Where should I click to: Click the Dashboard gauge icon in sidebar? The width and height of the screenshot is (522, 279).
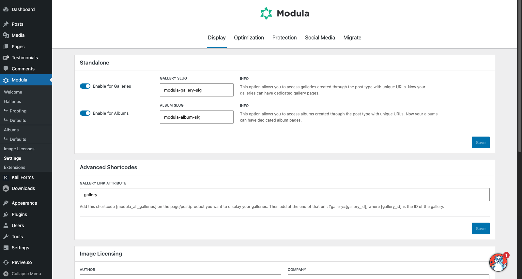coord(6,9)
